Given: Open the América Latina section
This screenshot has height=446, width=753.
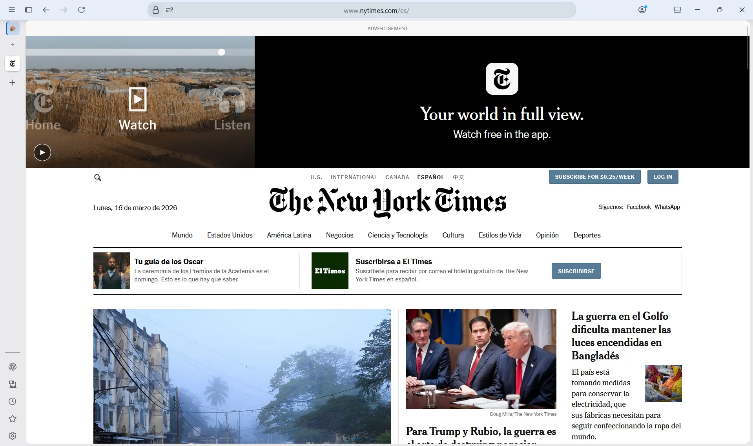Looking at the screenshot, I should click(289, 235).
